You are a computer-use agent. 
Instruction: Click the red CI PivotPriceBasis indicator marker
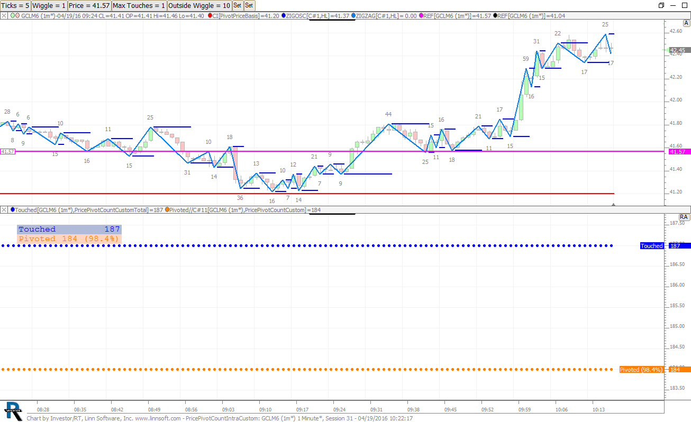coord(210,16)
